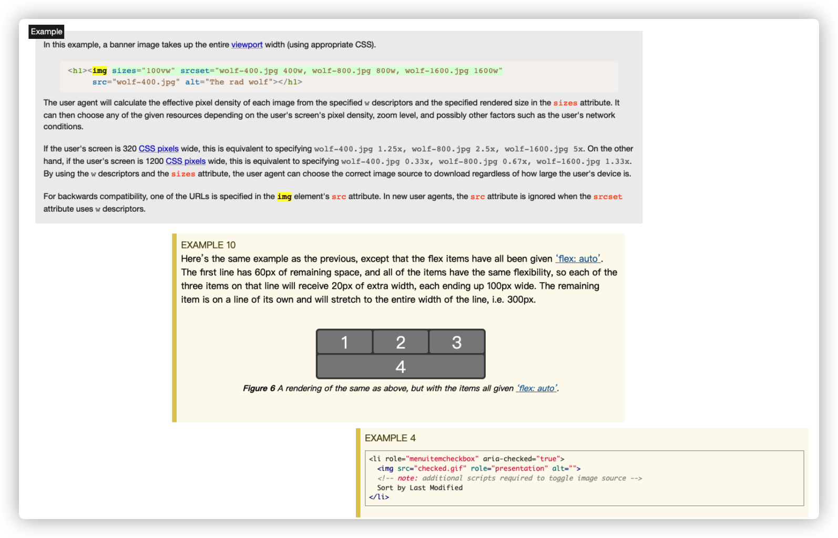Click closing </li> tag in code block
Viewport: 838px width, 538px height.
pos(379,497)
